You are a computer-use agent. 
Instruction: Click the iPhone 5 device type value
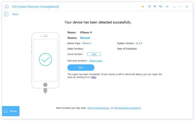point(86,43)
